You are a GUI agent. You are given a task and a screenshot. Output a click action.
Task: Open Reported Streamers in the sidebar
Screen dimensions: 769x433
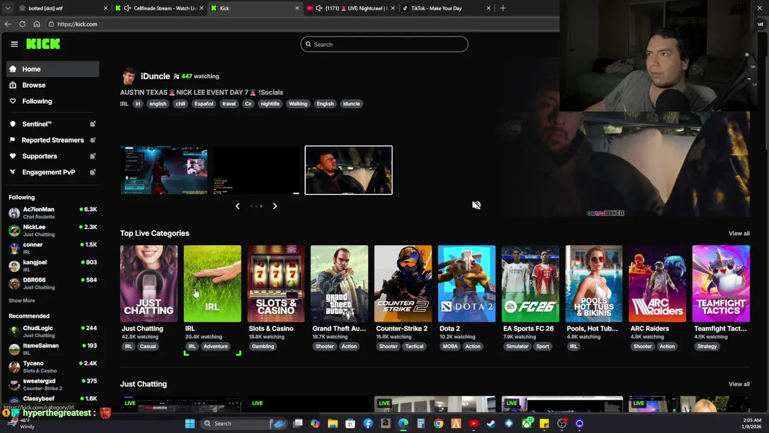point(52,140)
